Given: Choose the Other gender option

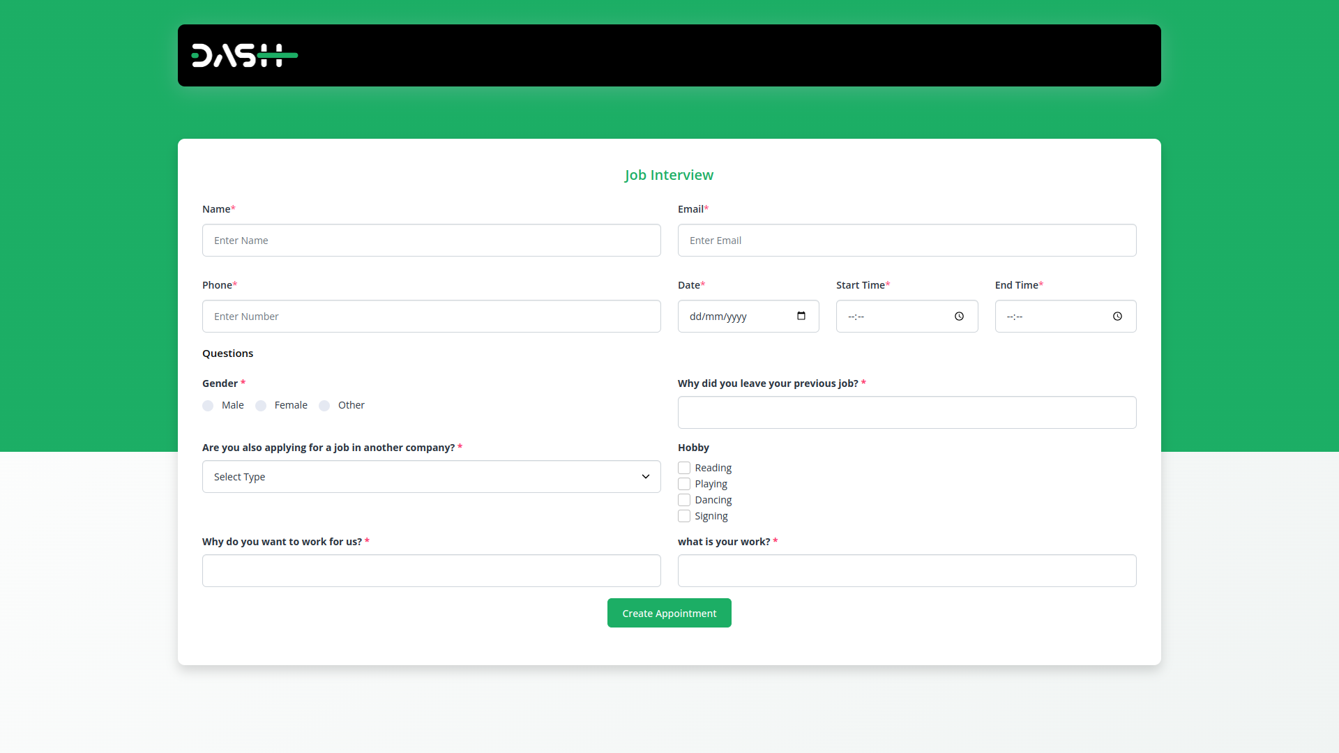Looking at the screenshot, I should pyautogui.click(x=324, y=406).
